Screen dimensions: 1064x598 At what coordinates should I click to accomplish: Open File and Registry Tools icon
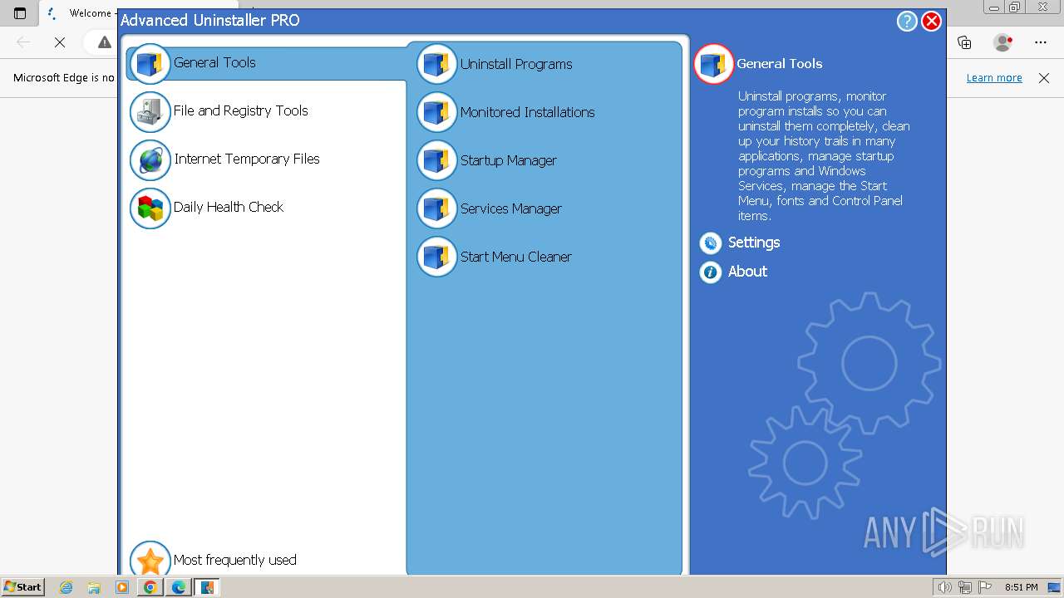coord(150,112)
